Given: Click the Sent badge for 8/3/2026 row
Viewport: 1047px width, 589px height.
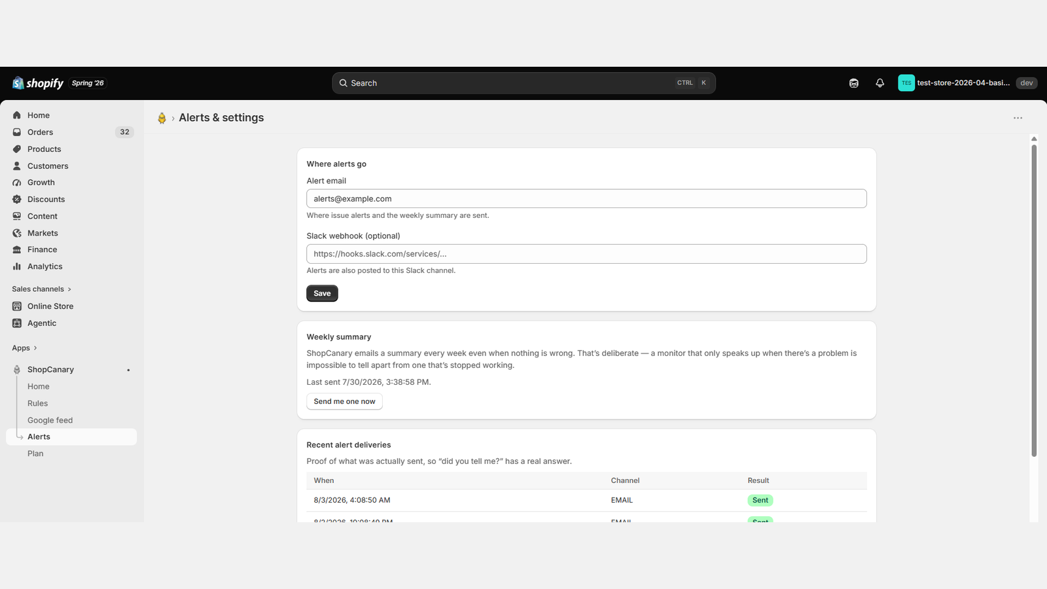Looking at the screenshot, I should (760, 501).
